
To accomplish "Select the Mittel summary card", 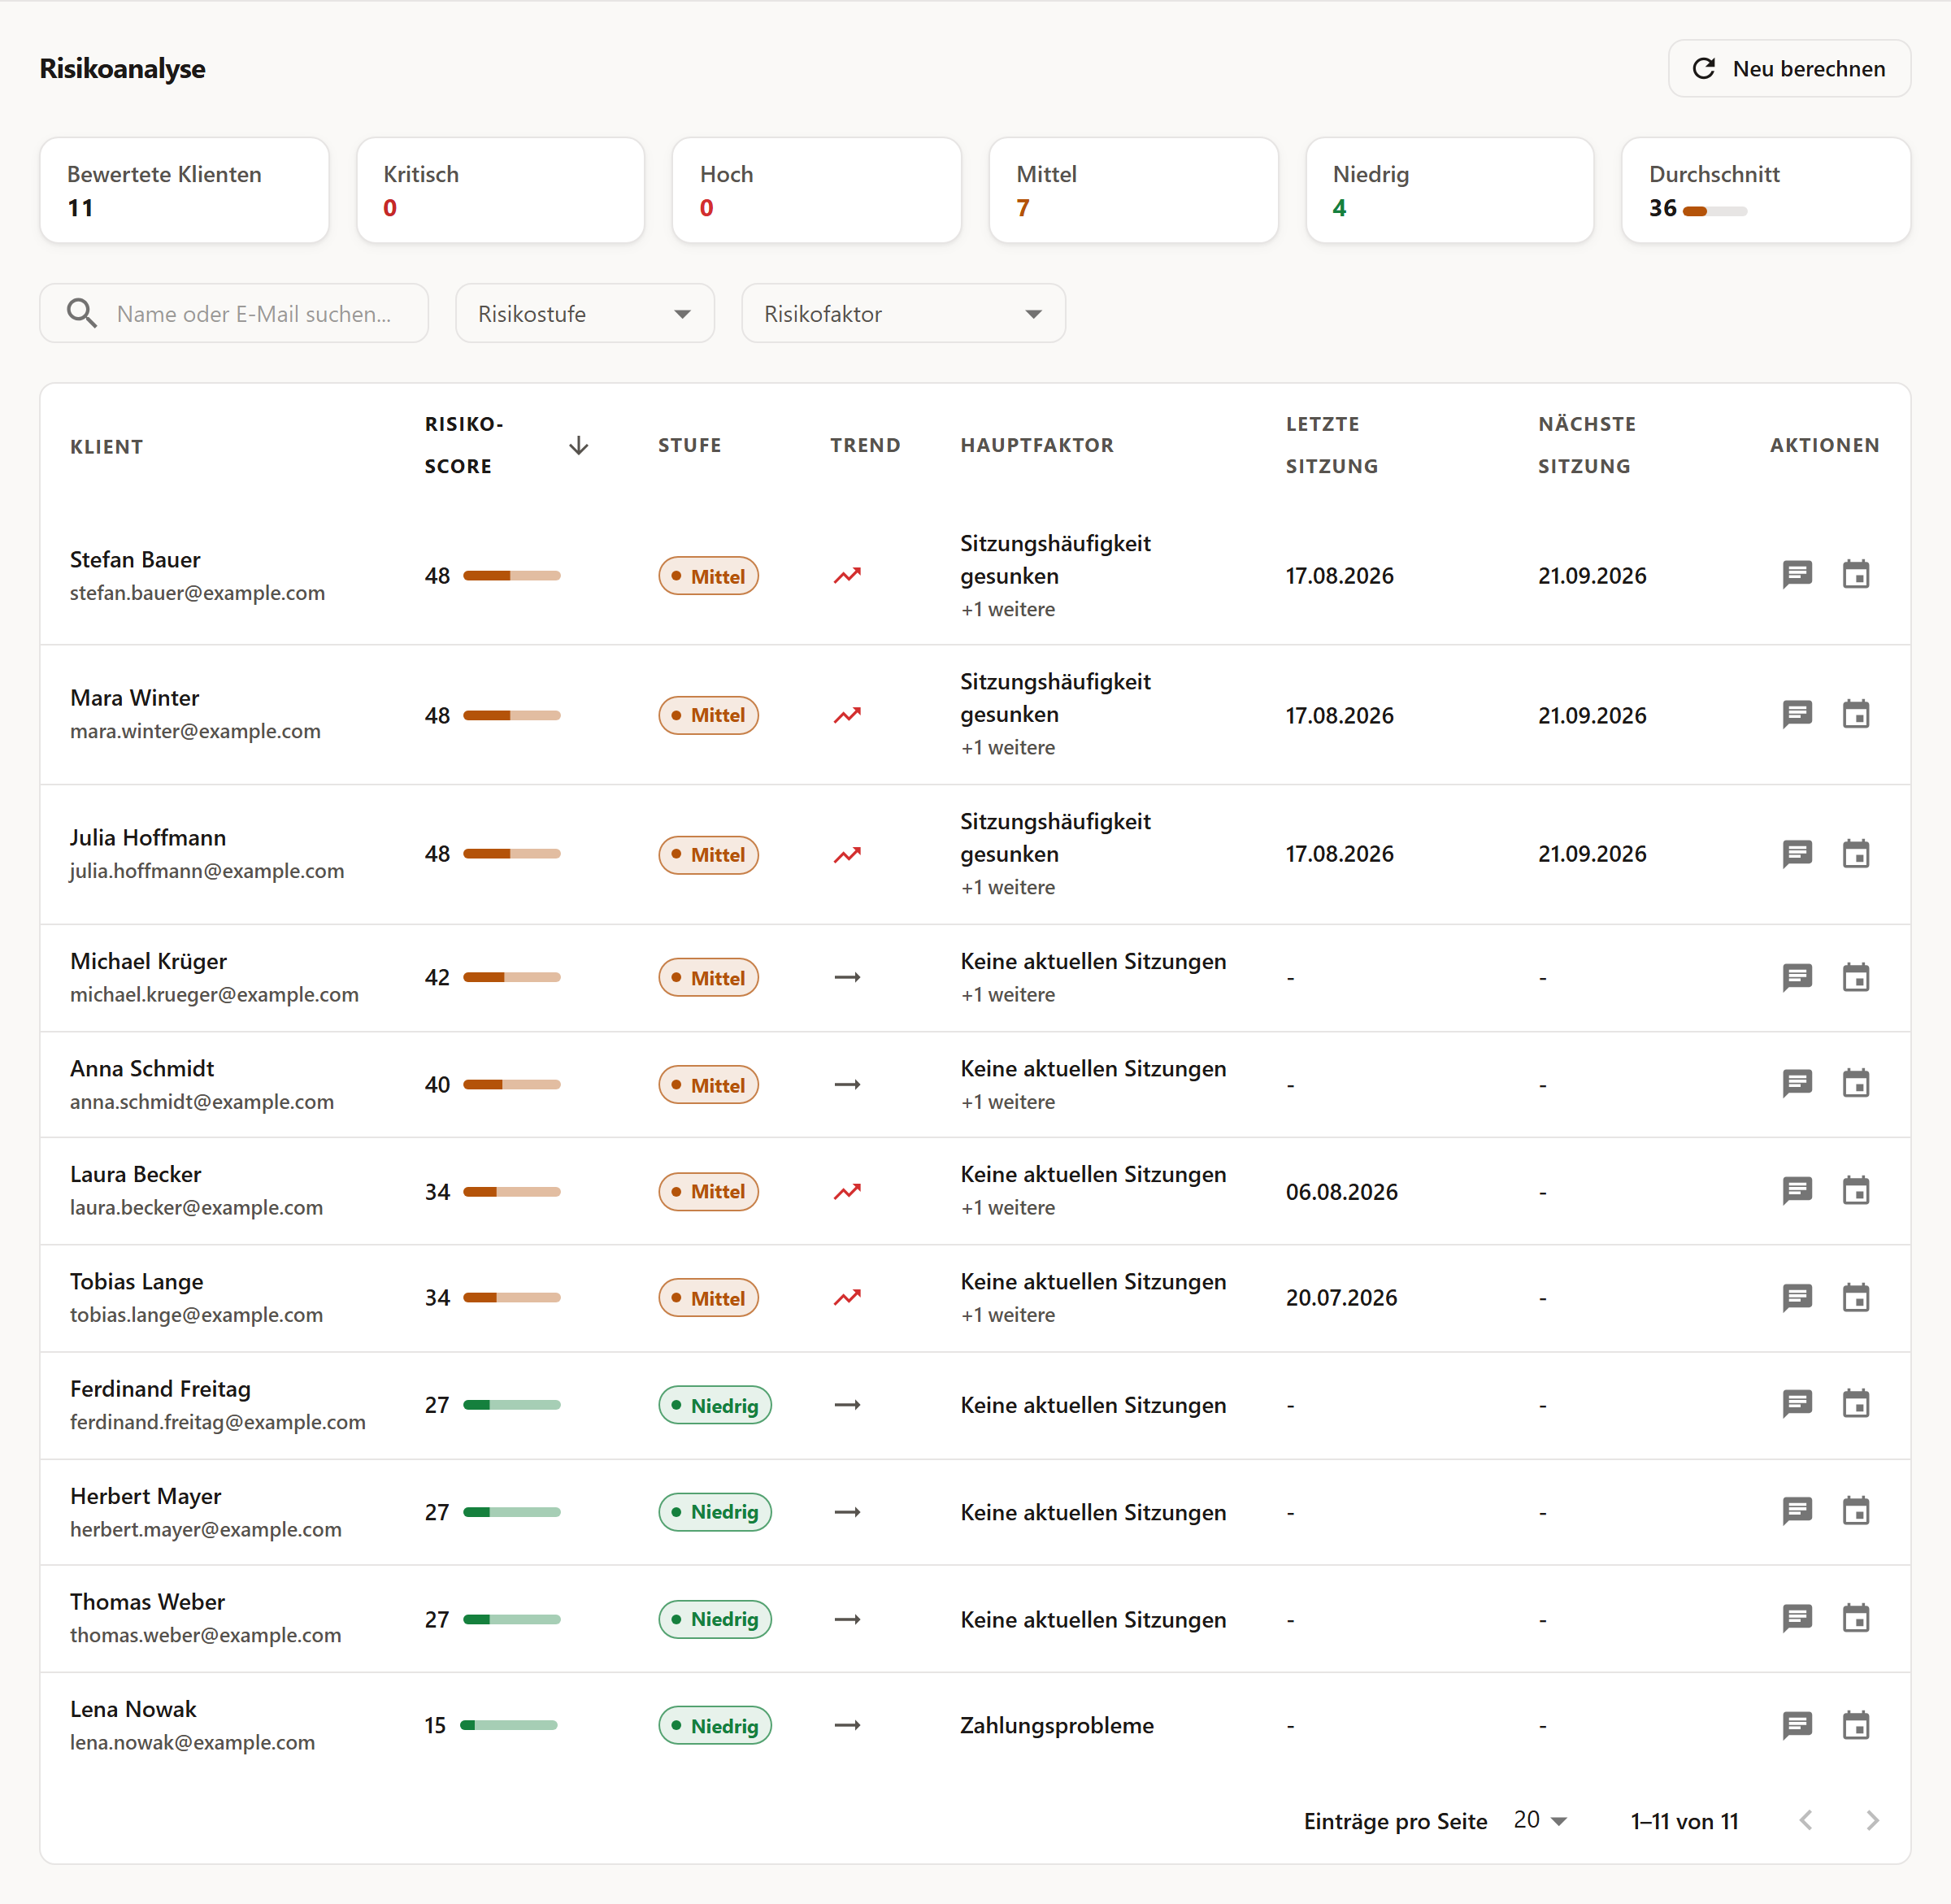I will tap(1133, 190).
